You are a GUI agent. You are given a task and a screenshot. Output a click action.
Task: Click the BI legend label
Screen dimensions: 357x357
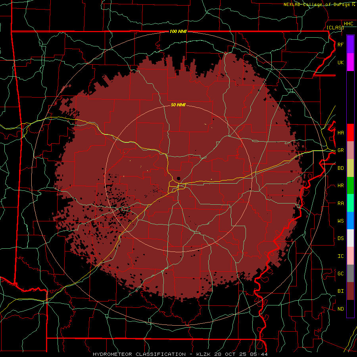pyautogui.click(x=340, y=291)
